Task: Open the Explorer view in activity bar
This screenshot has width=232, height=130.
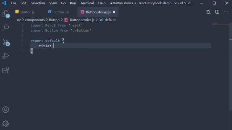Action: pos(6,14)
